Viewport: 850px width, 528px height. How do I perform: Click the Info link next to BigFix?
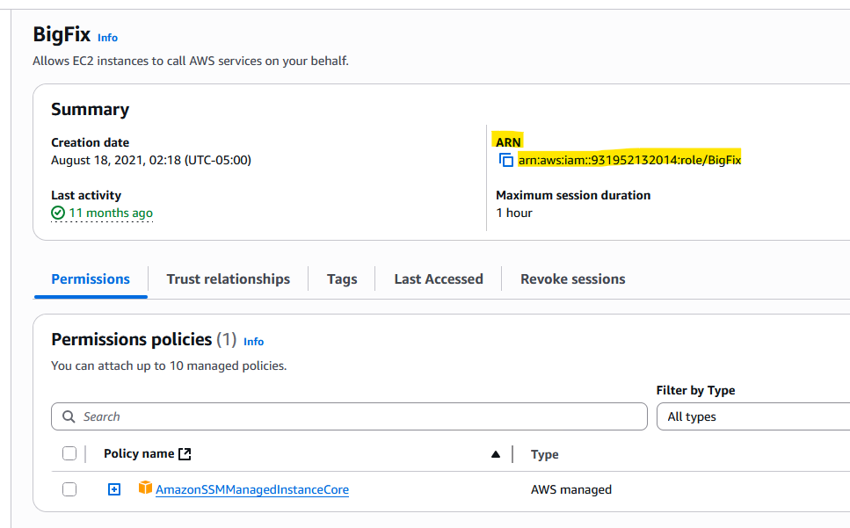[107, 38]
